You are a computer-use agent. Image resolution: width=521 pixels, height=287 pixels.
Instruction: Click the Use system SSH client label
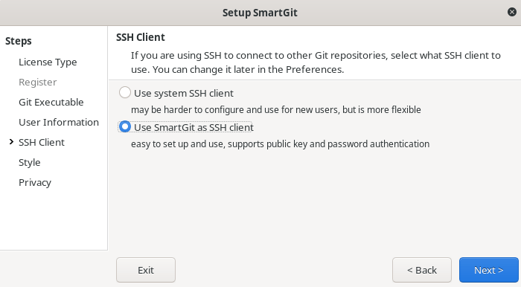(184, 93)
